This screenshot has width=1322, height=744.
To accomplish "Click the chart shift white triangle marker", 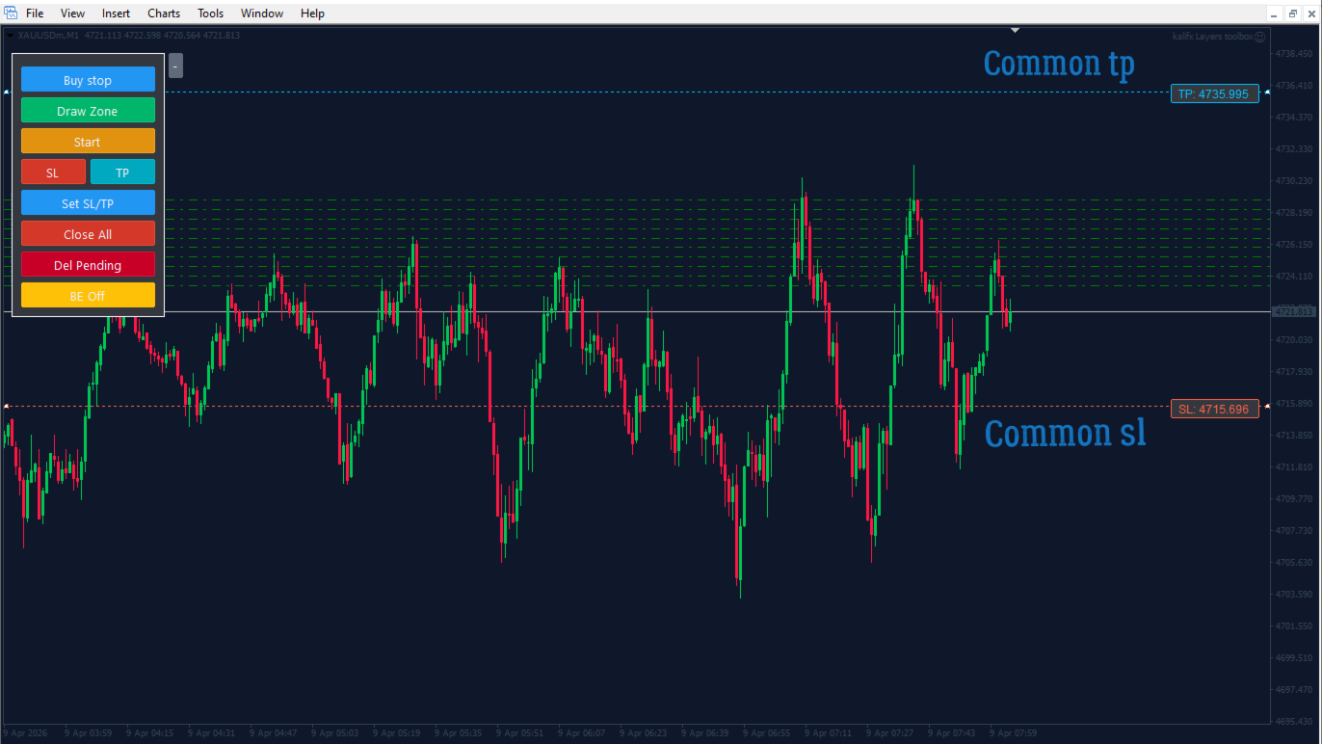I will (1015, 31).
